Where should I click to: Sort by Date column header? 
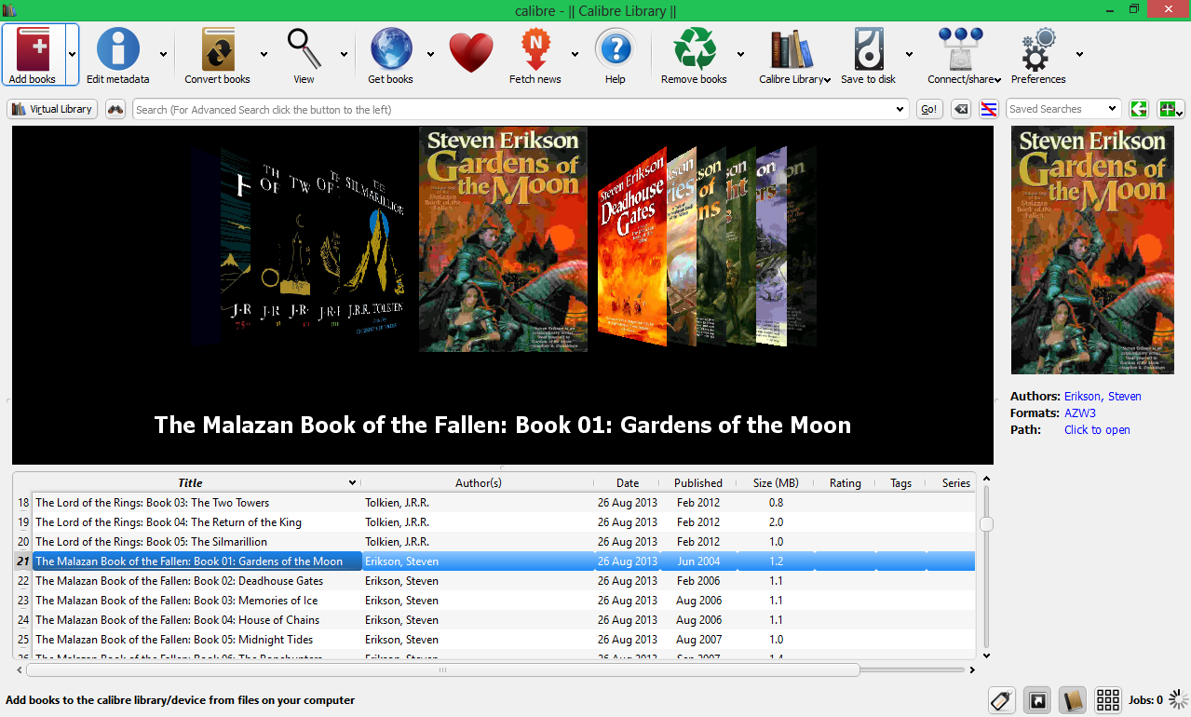coord(628,482)
